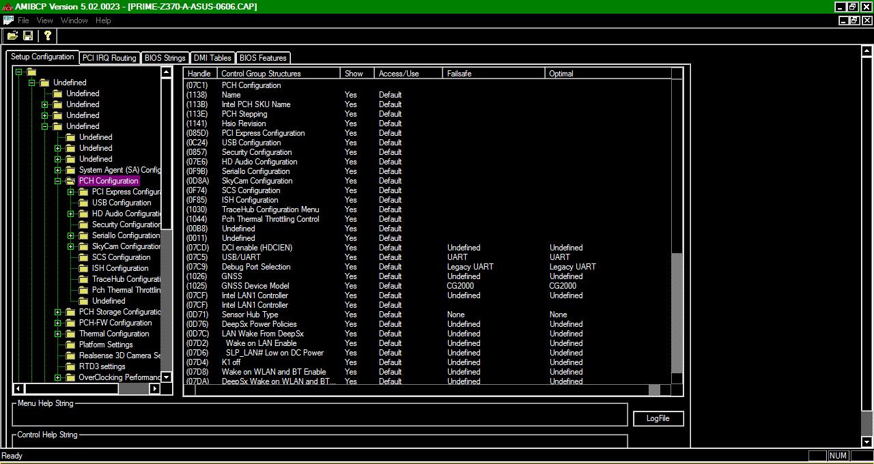
Task: Expand PCI Express Configuration tree node
Action: [x=71, y=192]
